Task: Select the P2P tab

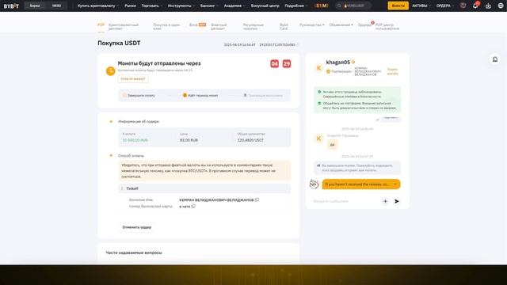Action: pyautogui.click(x=101, y=25)
